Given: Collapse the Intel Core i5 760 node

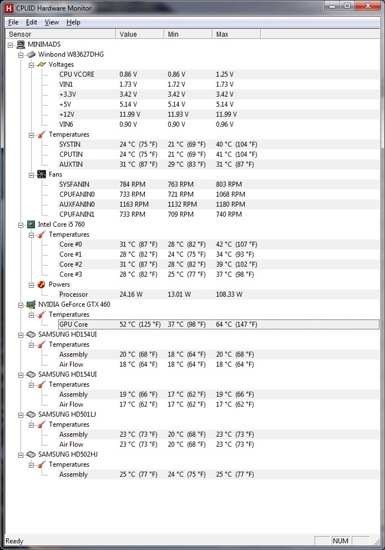Looking at the screenshot, I should click(x=21, y=225).
